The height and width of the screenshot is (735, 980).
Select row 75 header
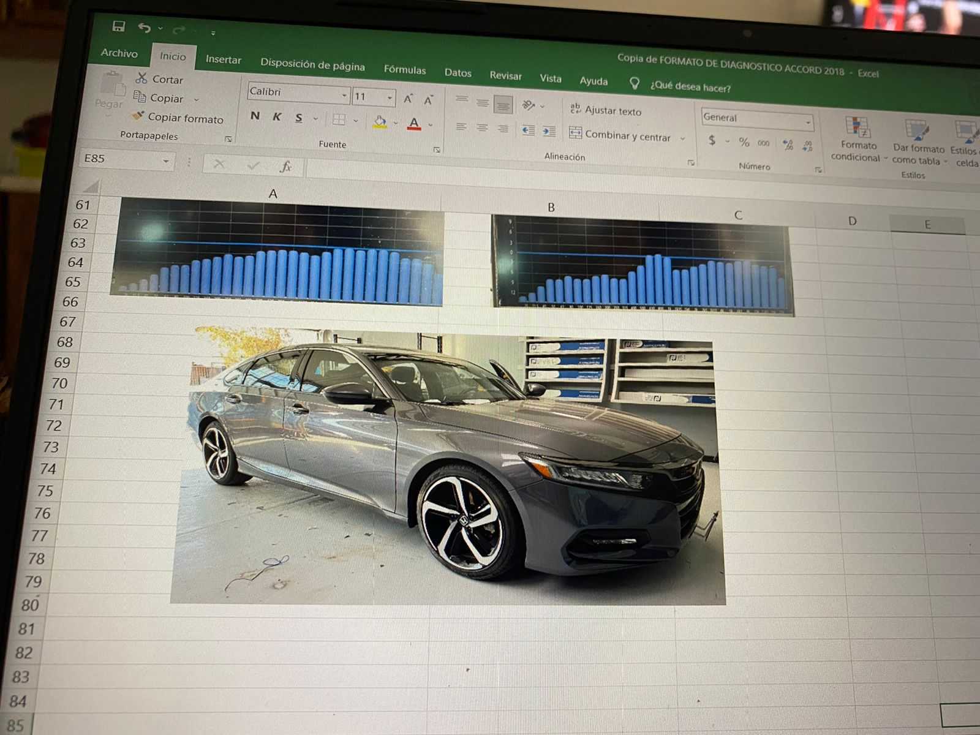click(45, 491)
